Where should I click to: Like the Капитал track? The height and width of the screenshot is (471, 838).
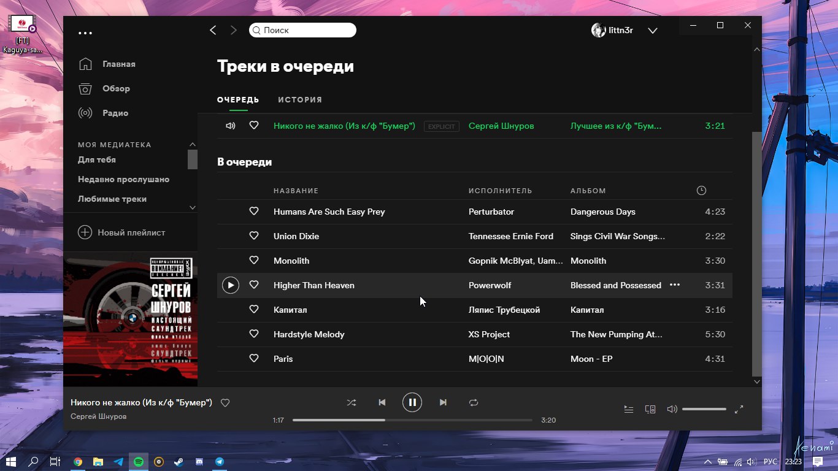click(x=254, y=309)
